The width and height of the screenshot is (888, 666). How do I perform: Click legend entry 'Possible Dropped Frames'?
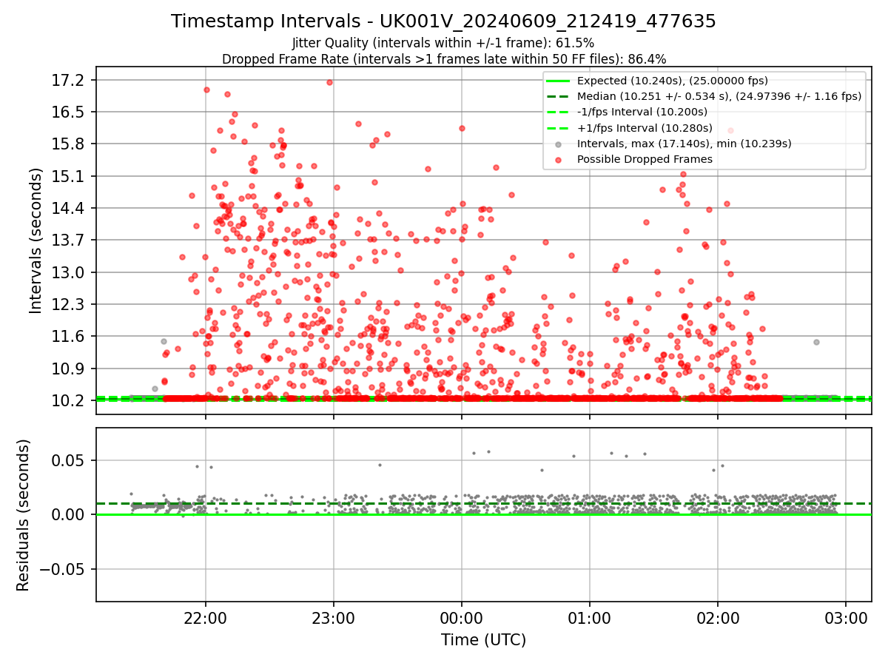click(645, 159)
